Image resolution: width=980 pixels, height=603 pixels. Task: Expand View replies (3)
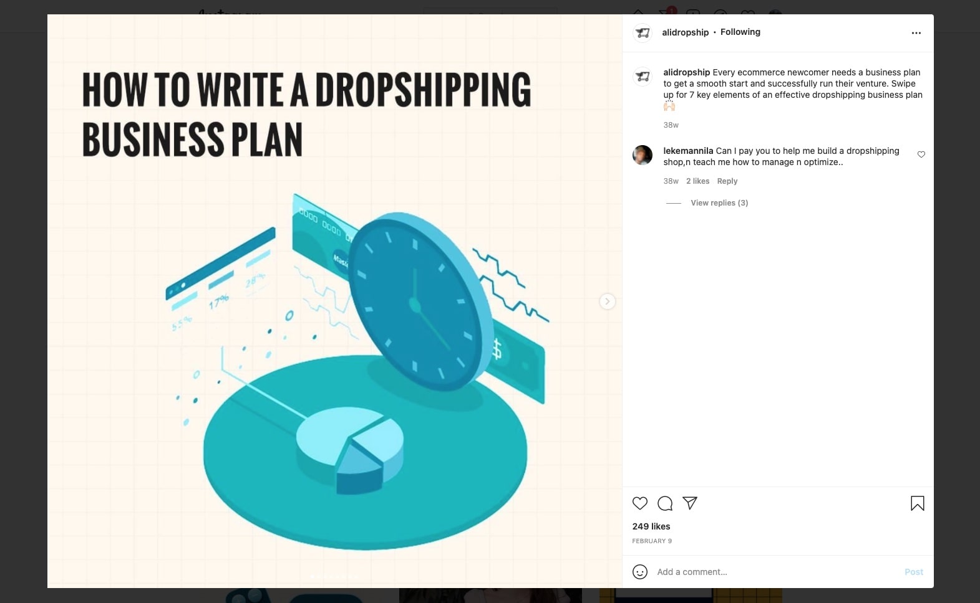(x=719, y=203)
